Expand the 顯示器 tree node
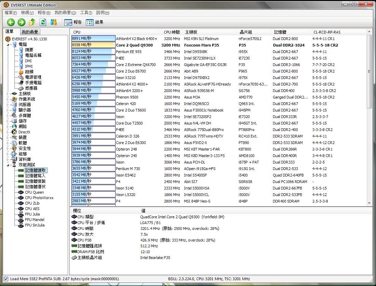 tap(8, 110)
